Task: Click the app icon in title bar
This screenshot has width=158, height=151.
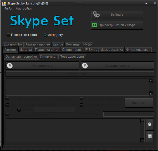Action: pos(4,4)
